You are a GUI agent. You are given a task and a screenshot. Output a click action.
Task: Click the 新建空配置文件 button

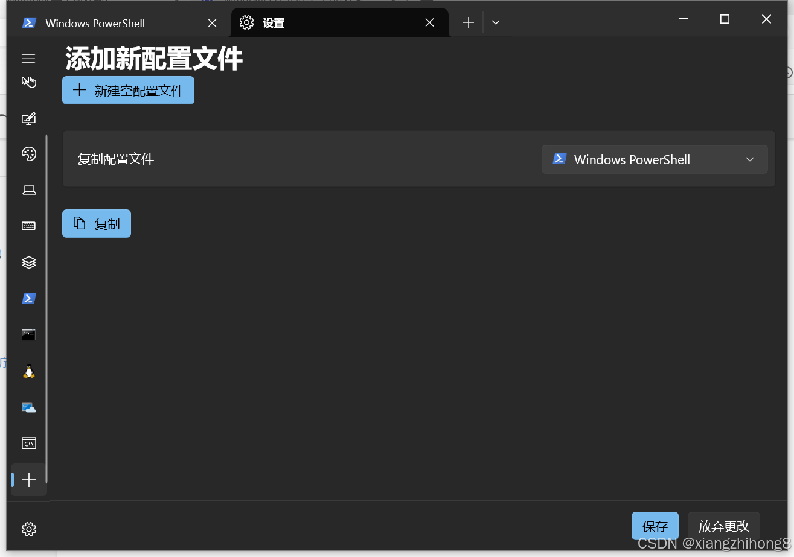(128, 90)
